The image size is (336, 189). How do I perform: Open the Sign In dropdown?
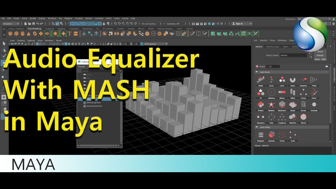(x=242, y=24)
